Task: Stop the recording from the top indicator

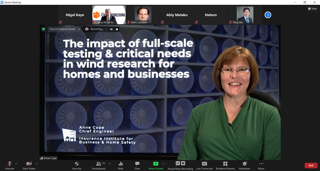Action: [117, 29]
